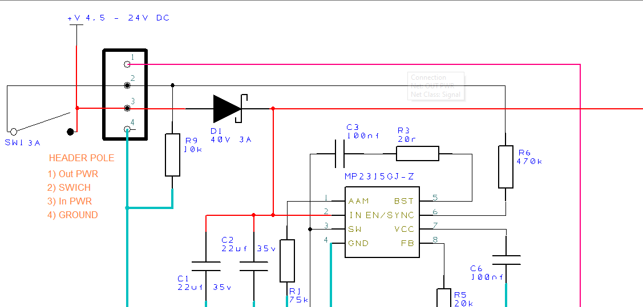643x307 pixels.
Task: Click header pin 1 terminal
Action: pos(127,64)
